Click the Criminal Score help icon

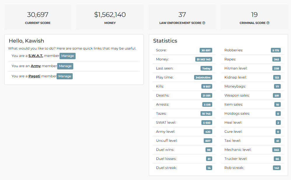click(x=268, y=23)
